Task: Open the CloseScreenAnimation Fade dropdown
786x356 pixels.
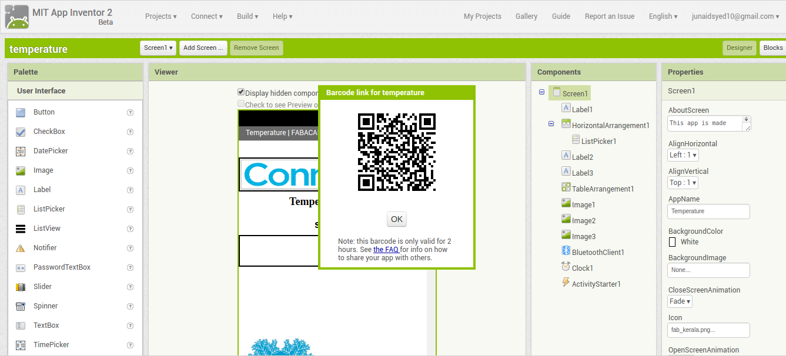Action: coord(680,301)
